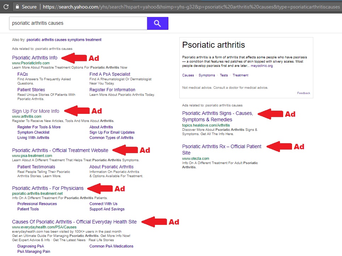
Task: Select Causes in the knowledge panel
Action: click(188, 75)
